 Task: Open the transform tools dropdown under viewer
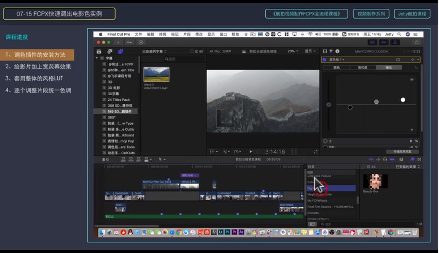point(214,152)
